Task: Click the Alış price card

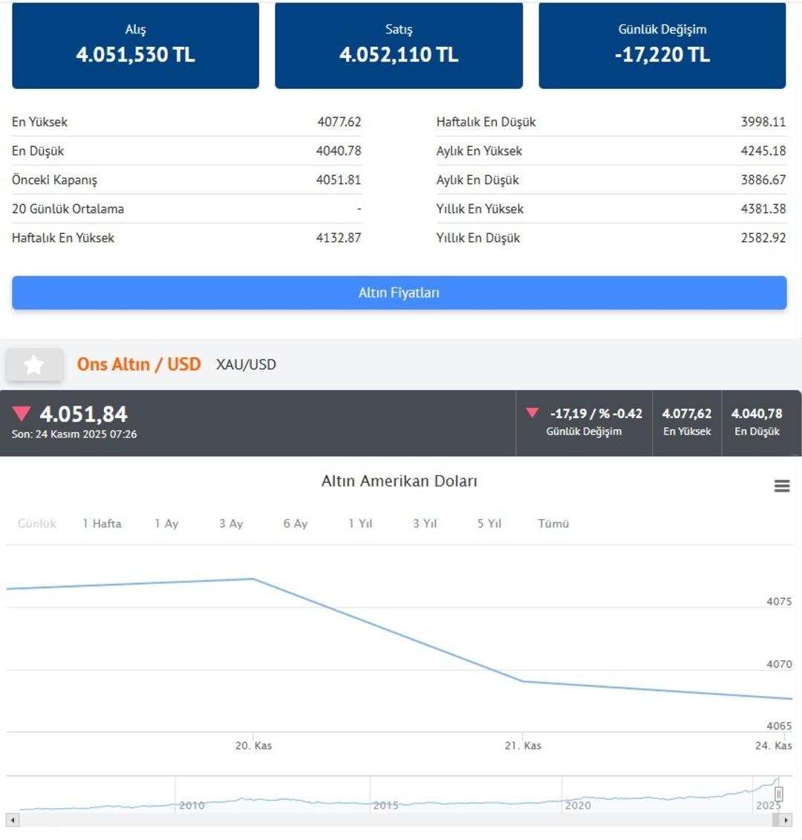Action: (x=135, y=45)
